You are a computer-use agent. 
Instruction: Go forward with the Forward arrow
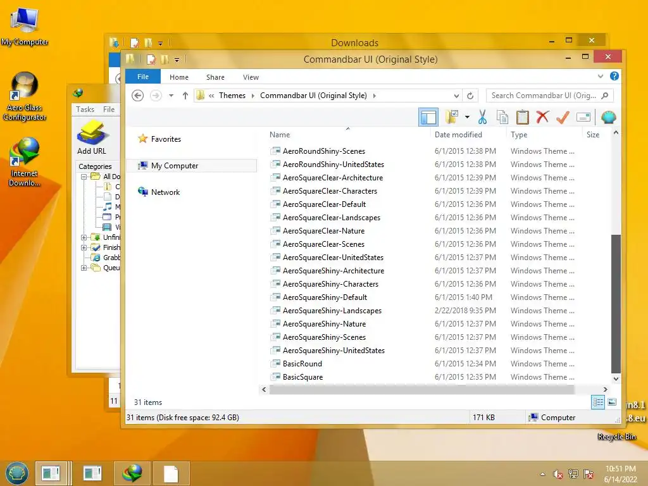(156, 96)
